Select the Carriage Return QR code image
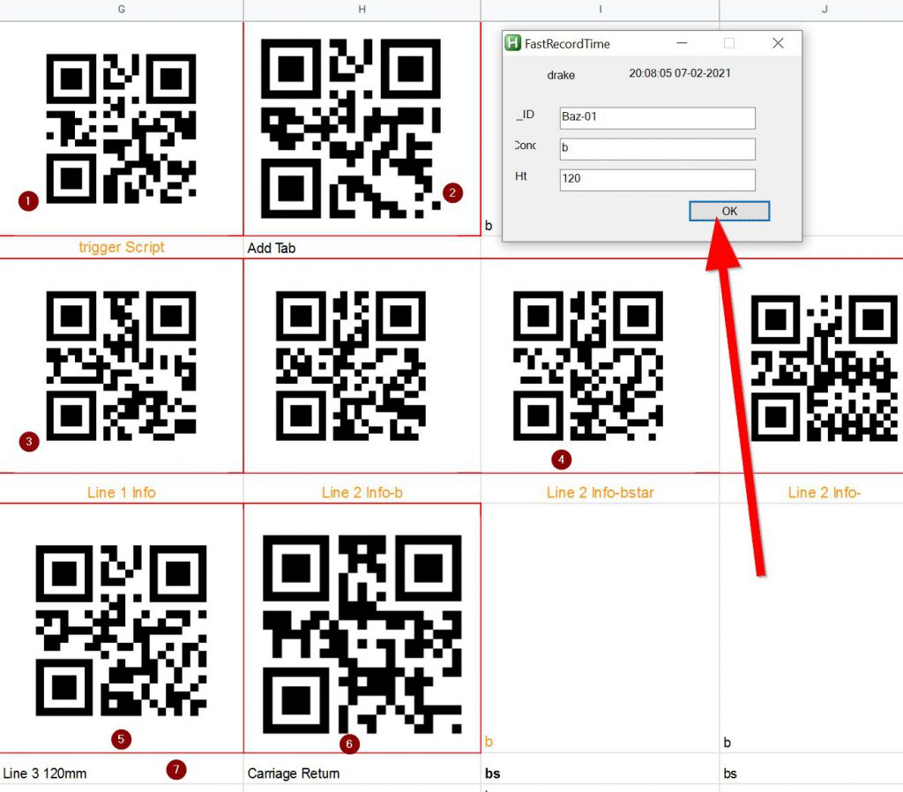The image size is (903, 792). [362, 633]
